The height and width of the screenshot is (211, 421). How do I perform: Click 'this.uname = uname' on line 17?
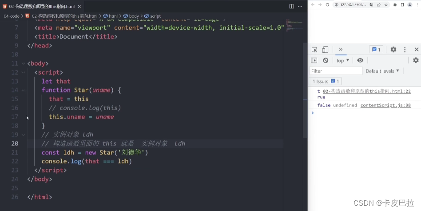coord(81,117)
